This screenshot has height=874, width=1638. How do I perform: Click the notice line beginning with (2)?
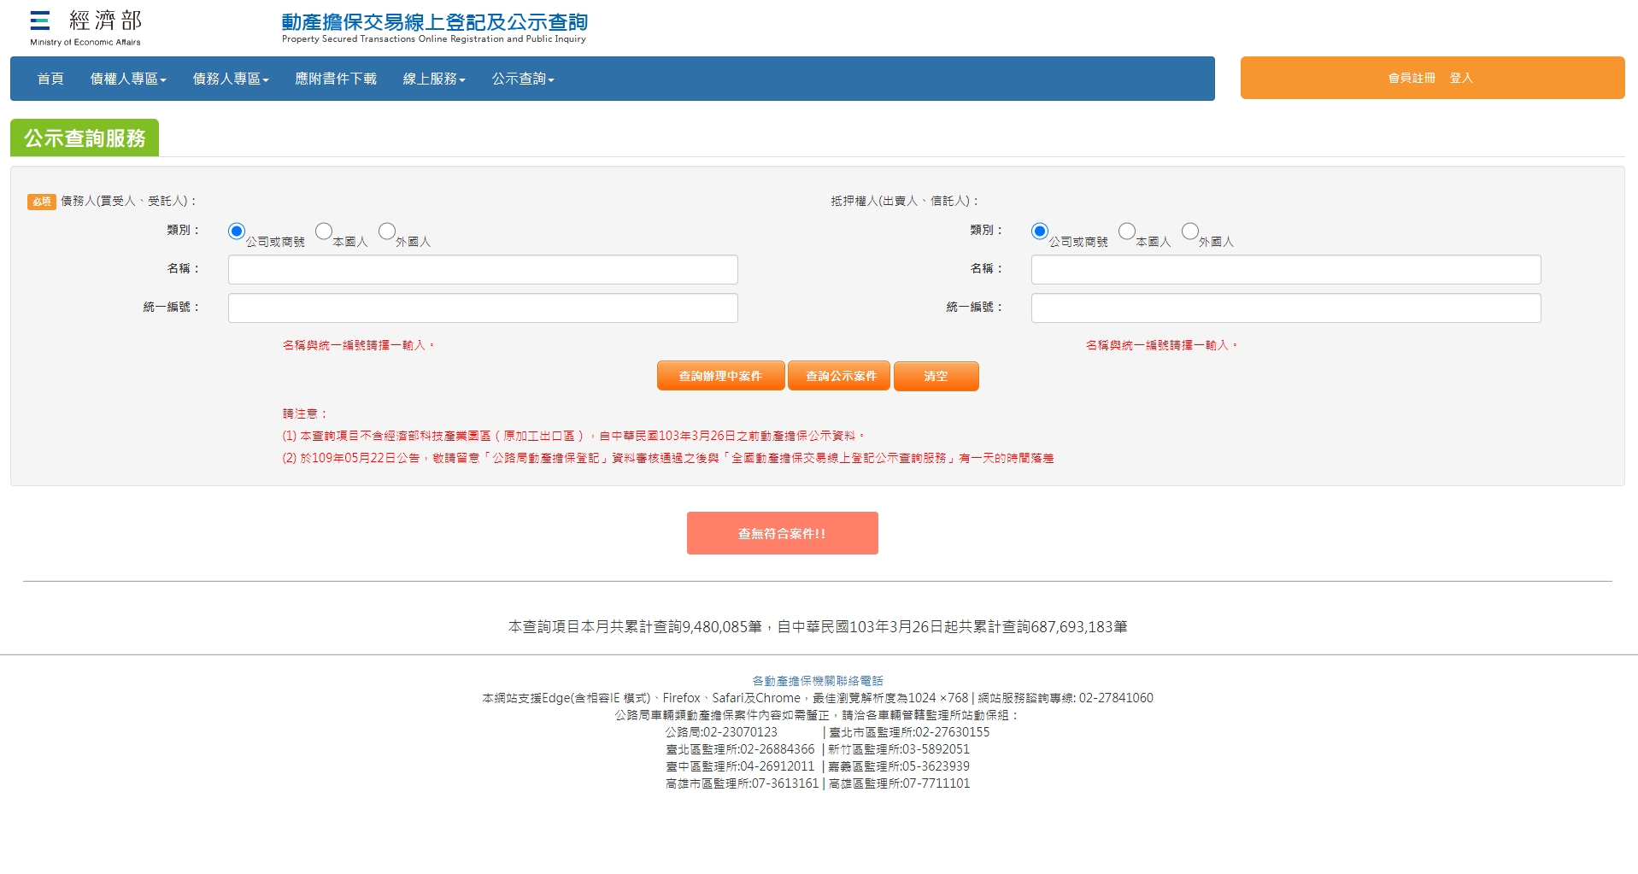pos(668,458)
